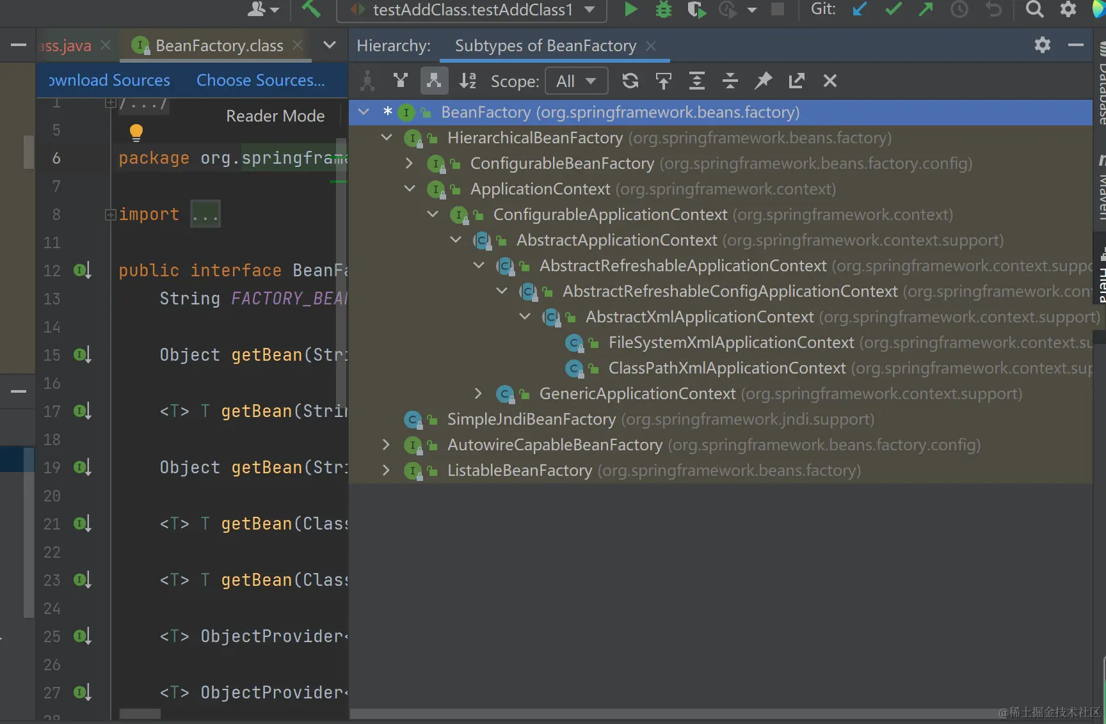Click Reader Mode label in editor

tap(275, 116)
